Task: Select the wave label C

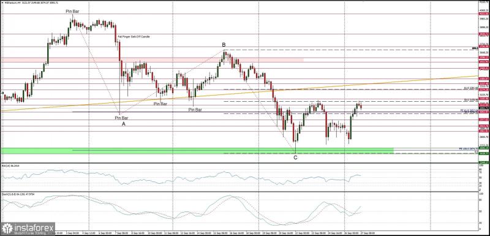Action: pos(295,158)
